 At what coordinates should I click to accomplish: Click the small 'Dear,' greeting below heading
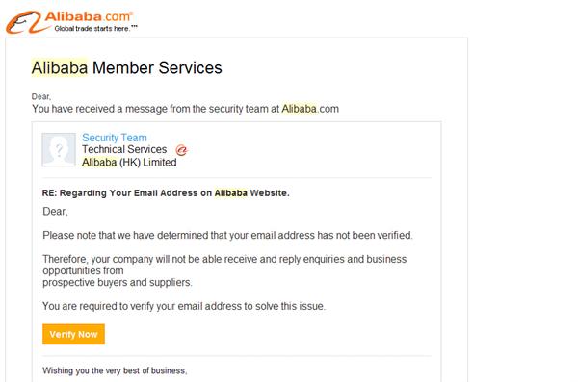[x=40, y=96]
